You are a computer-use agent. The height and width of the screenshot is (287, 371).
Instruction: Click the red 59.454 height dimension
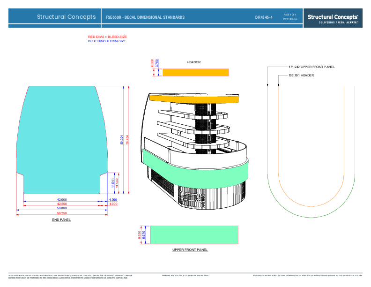coord(127,140)
